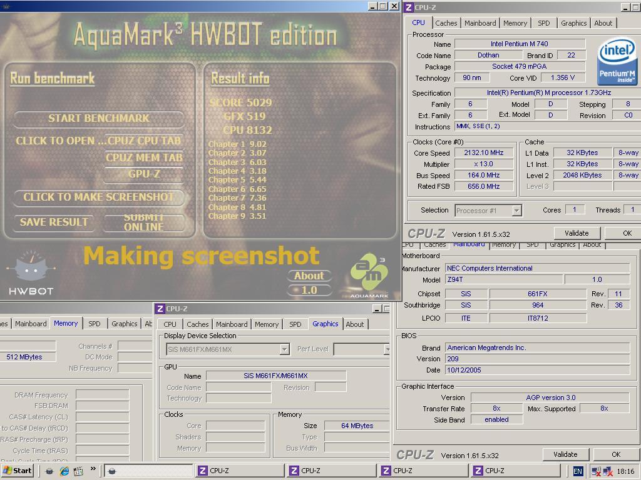
Task: Open the Display Device Selection dropdown
Action: [x=285, y=349]
